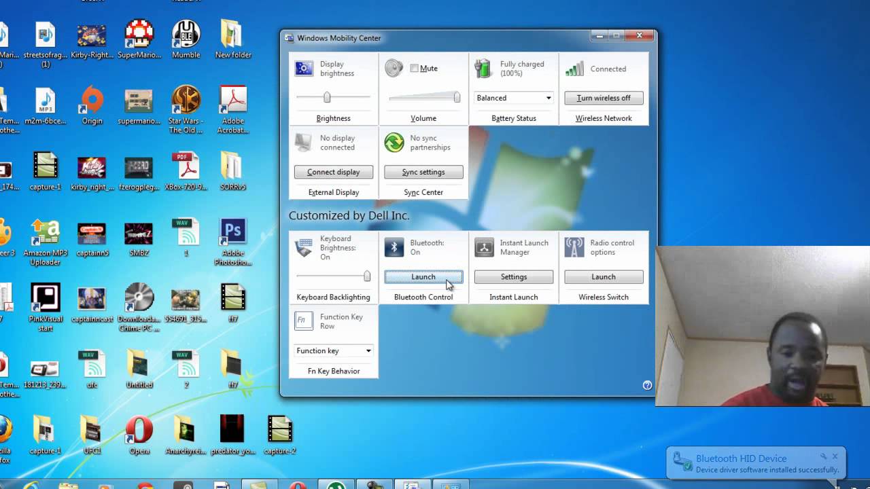
Task: Click the Windows Mobility Center title bar
Action: coord(435,38)
